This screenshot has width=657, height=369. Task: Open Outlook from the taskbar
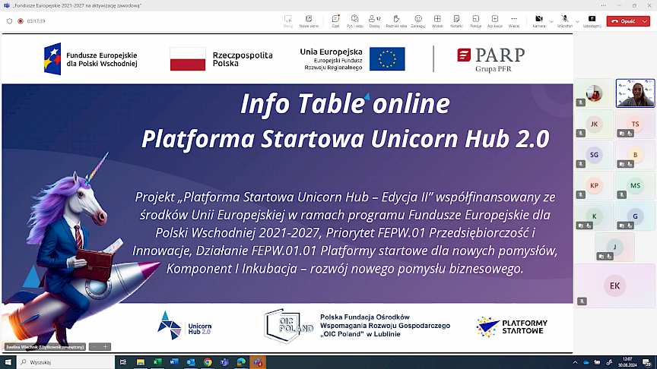(x=191, y=362)
